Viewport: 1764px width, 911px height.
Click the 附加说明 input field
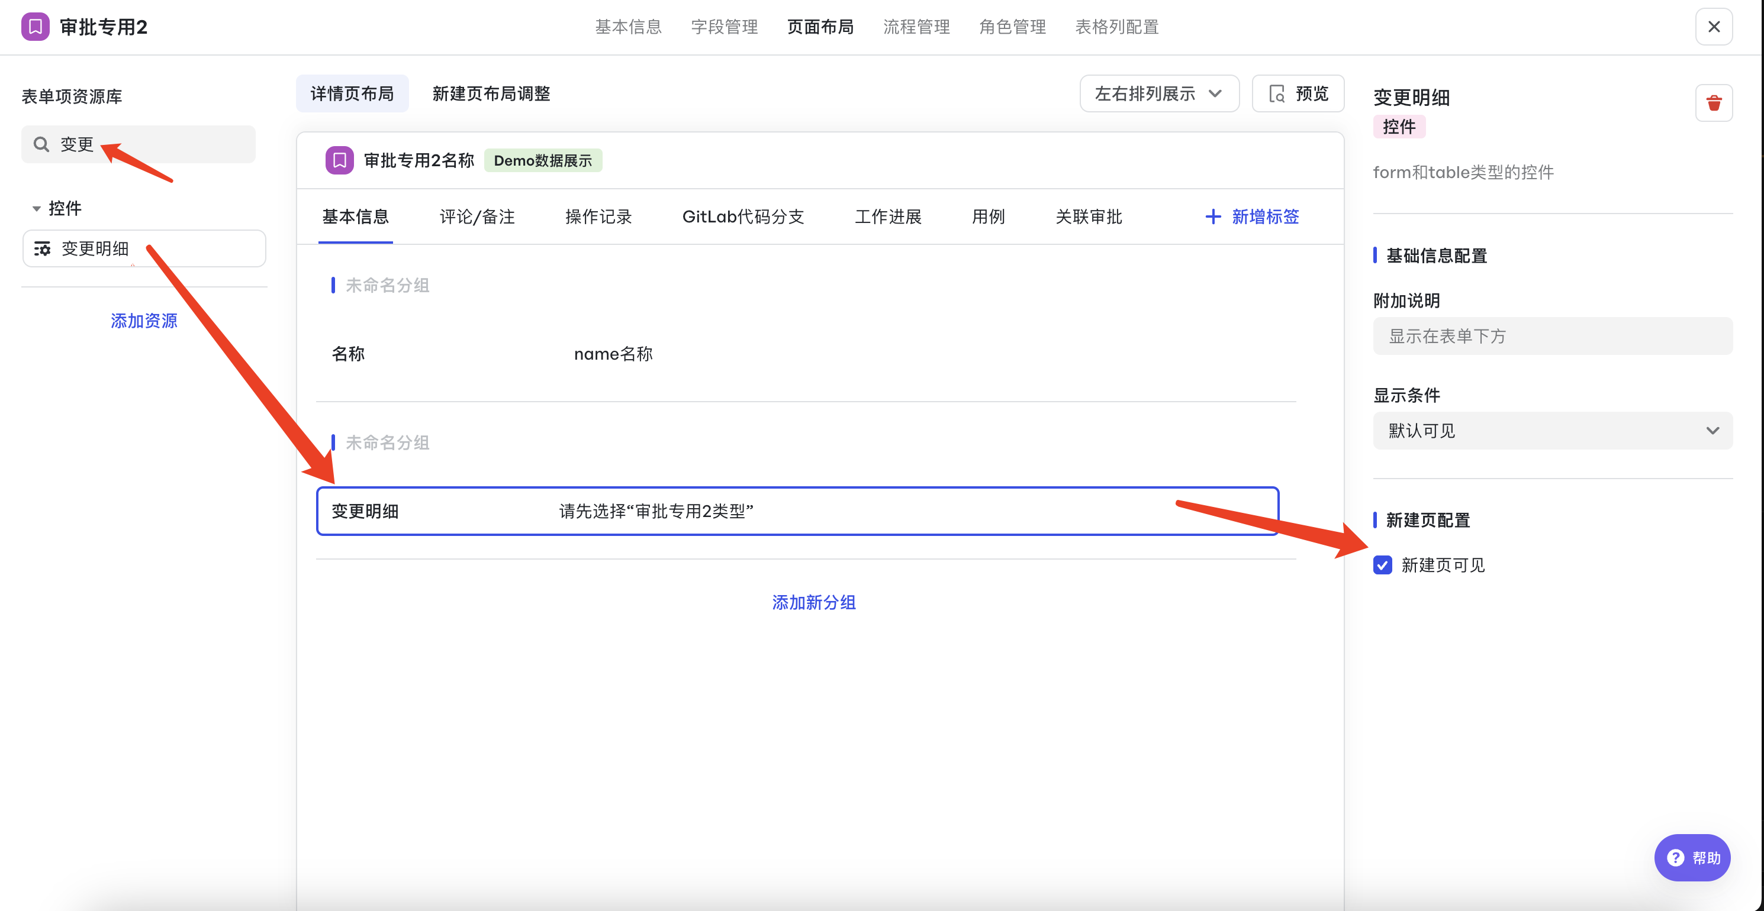[1553, 336]
